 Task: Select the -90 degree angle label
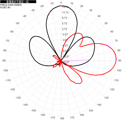pyautogui.click(x=4, y=61)
